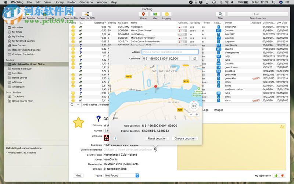Open Spotlight search in menu bar
294x184 pixels.
tap(273, 2)
